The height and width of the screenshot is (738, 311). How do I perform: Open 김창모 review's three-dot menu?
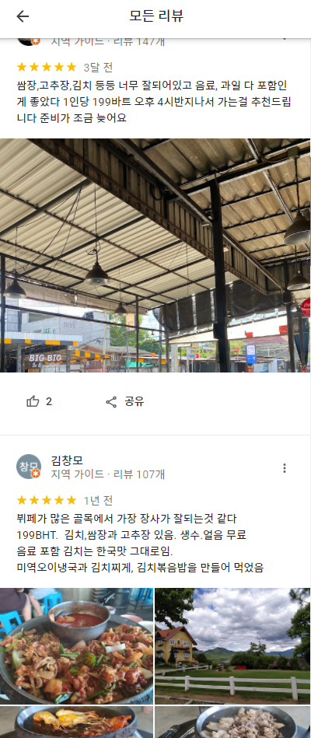point(285,468)
